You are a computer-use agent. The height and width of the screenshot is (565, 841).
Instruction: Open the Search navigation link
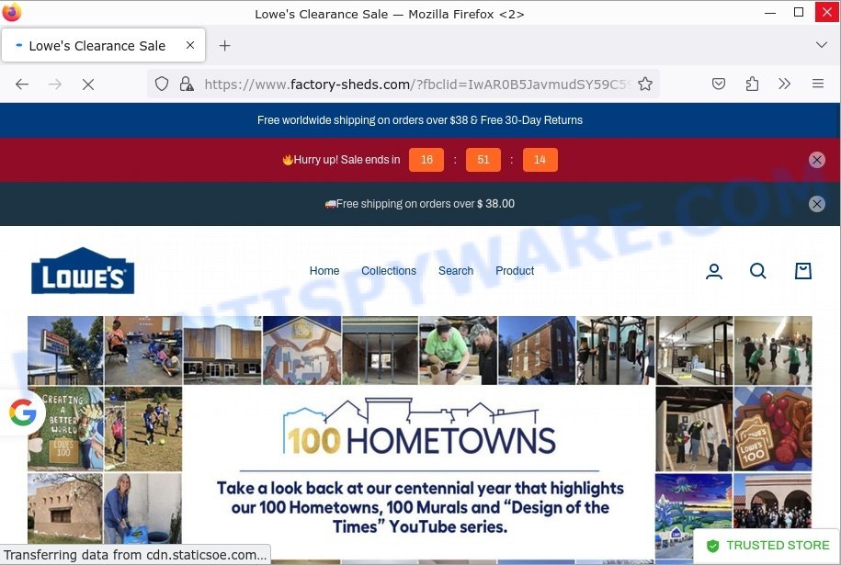click(x=455, y=271)
